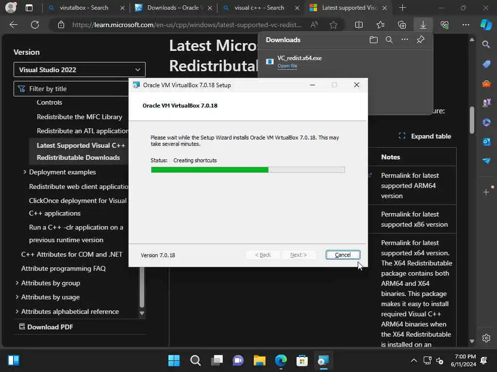The height and width of the screenshot is (372, 497).
Task: Click the page vertical scrollbar thumb
Action: click(x=472, y=120)
